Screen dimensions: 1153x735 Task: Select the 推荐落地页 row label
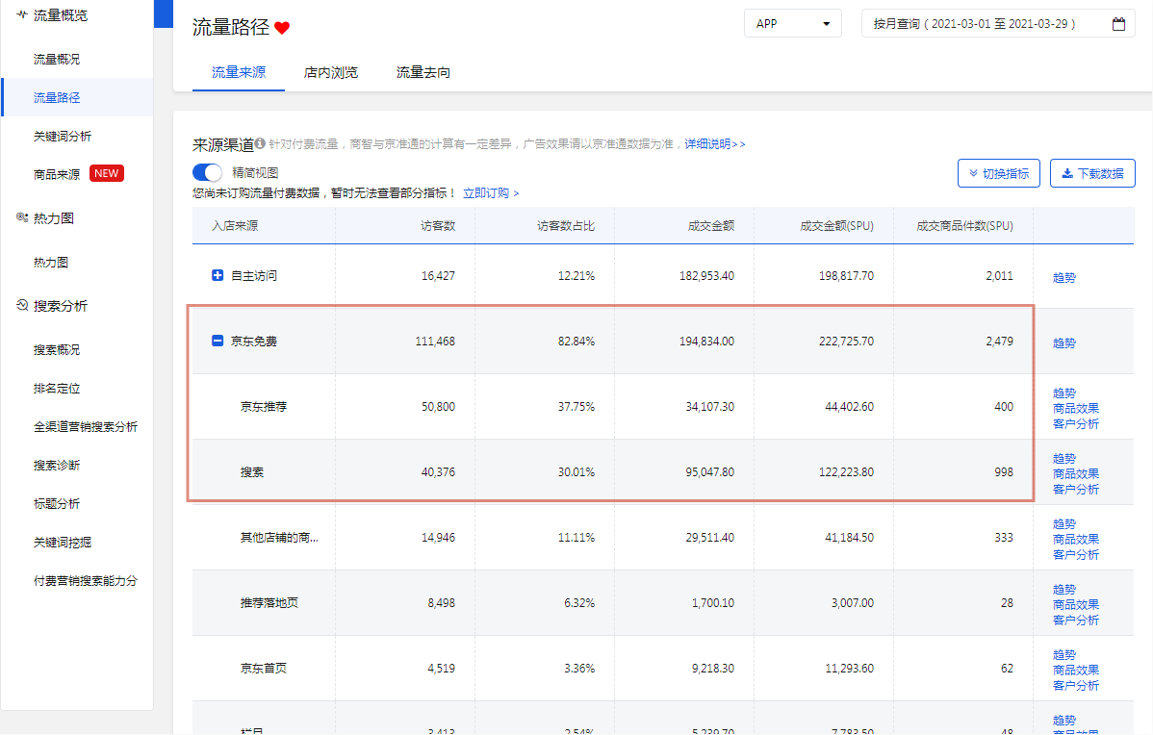pos(269,602)
